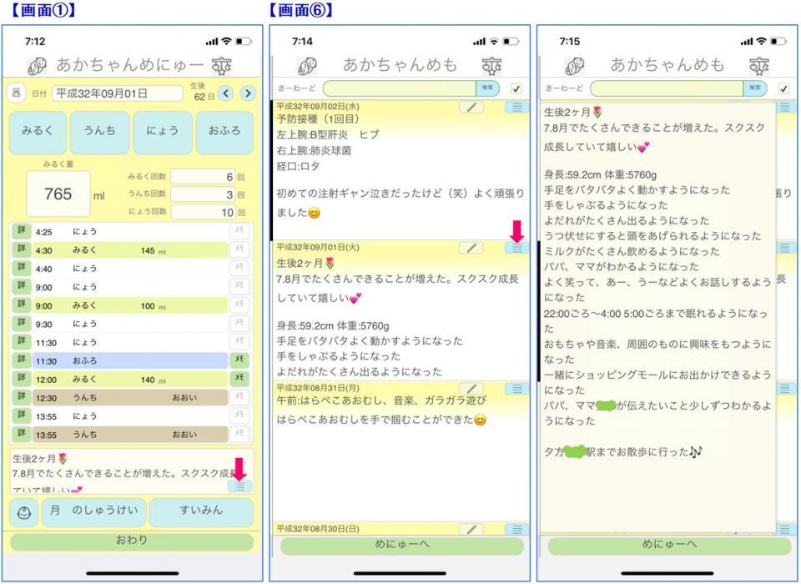Open date field 平成32年09月01日
Screen dimensions: 801x584
pyautogui.click(x=117, y=93)
